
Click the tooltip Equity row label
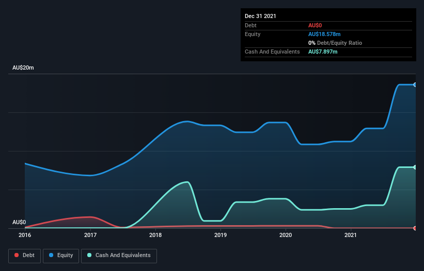253,34
